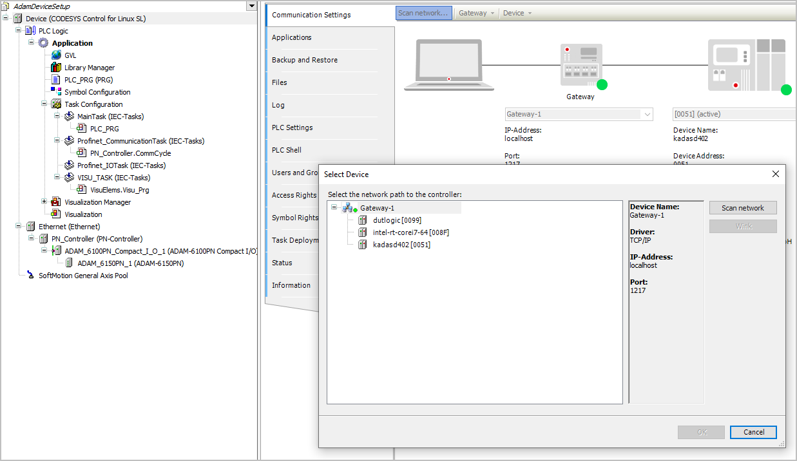This screenshot has width=797, height=461.
Task: Open the Gateway-1 combo box dropdown
Action: pos(647,114)
